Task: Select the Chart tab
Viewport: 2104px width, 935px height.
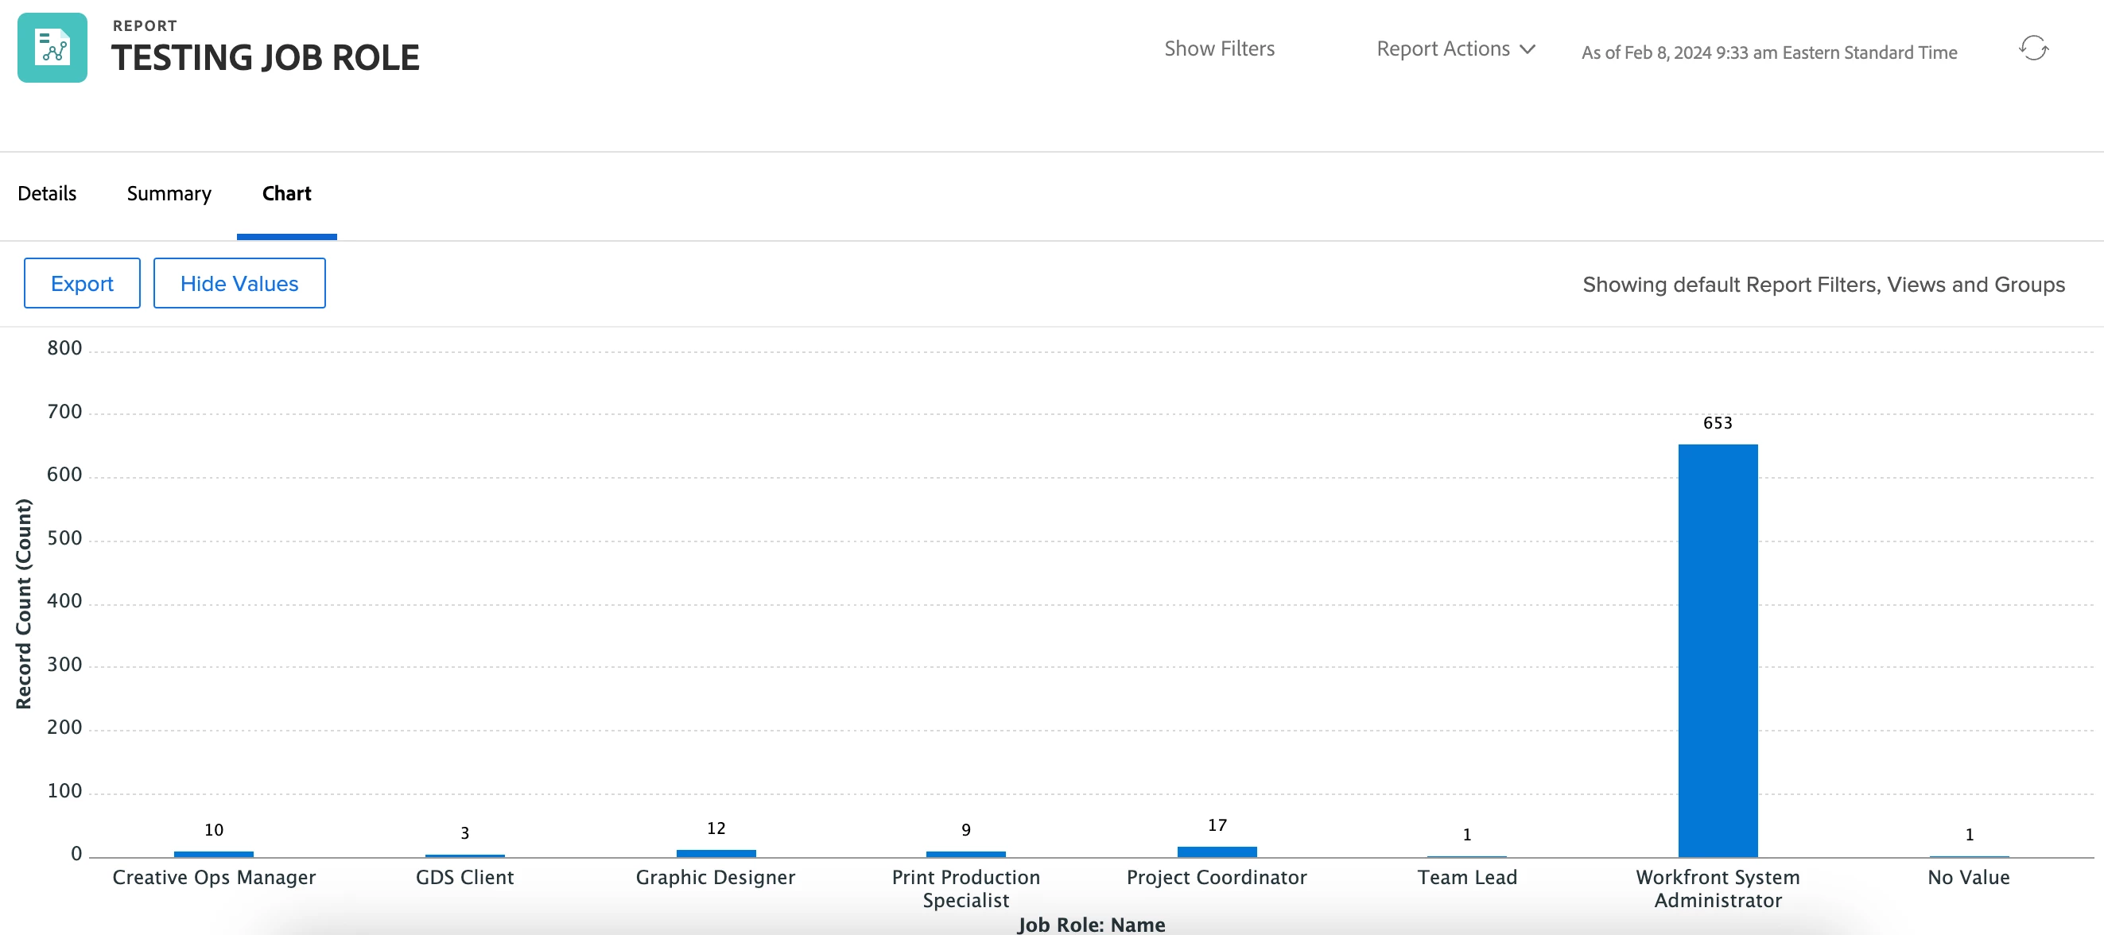Action: (286, 193)
